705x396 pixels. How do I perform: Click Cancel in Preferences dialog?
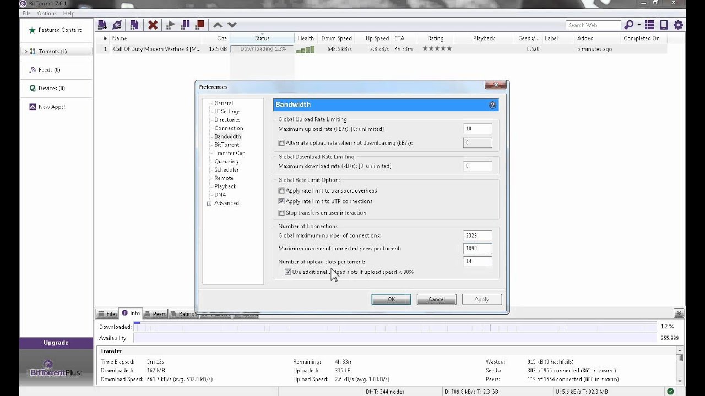click(x=436, y=299)
